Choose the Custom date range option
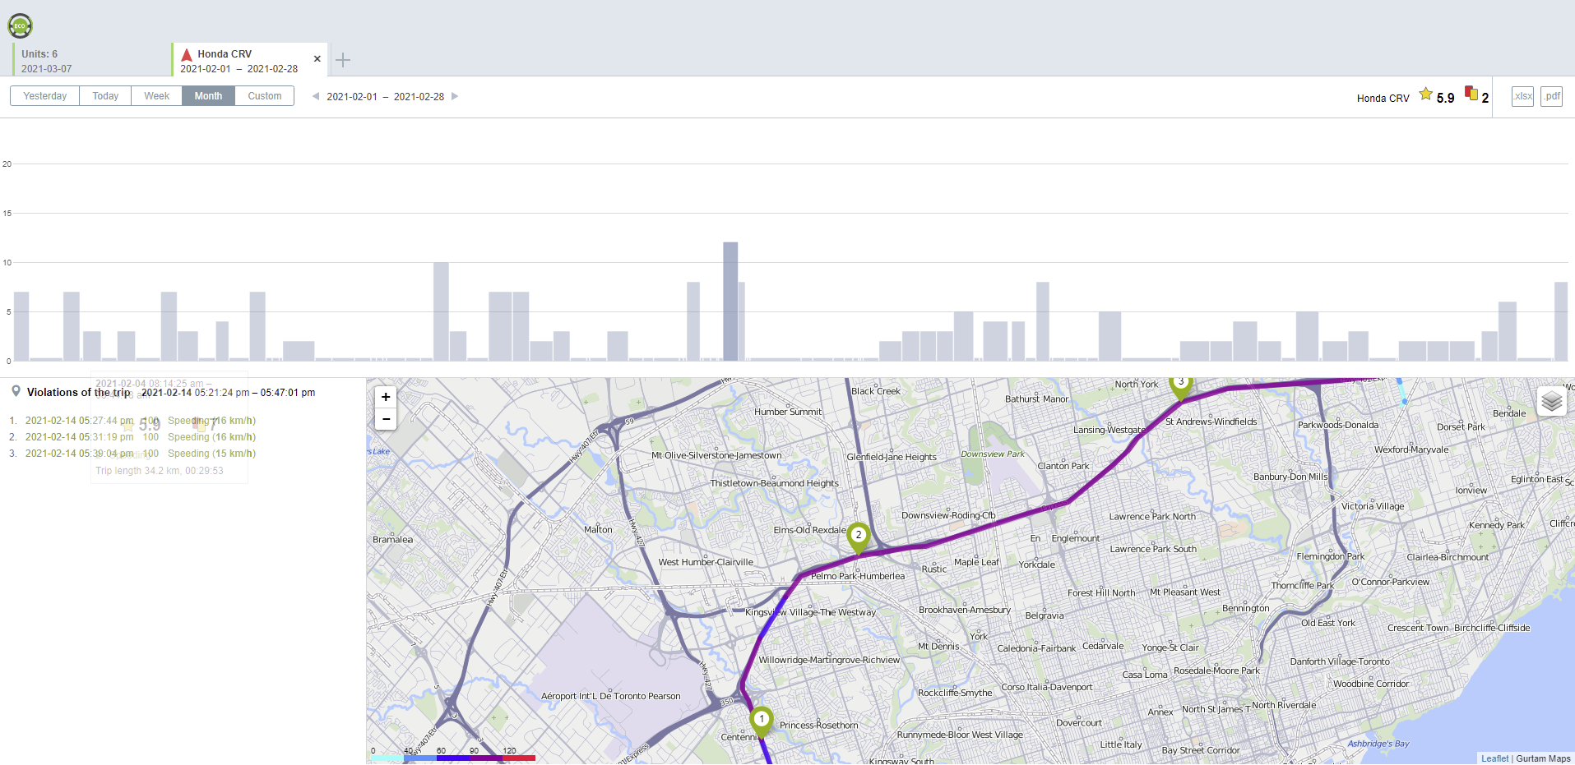Image resolution: width=1575 pixels, height=765 pixels. click(x=264, y=96)
